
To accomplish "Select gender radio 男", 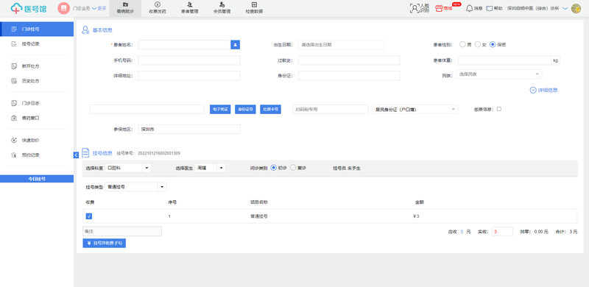I will tap(463, 44).
